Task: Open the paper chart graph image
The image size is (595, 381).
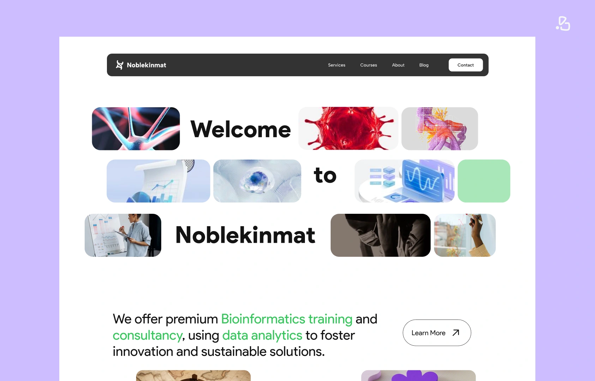Action: (158, 181)
